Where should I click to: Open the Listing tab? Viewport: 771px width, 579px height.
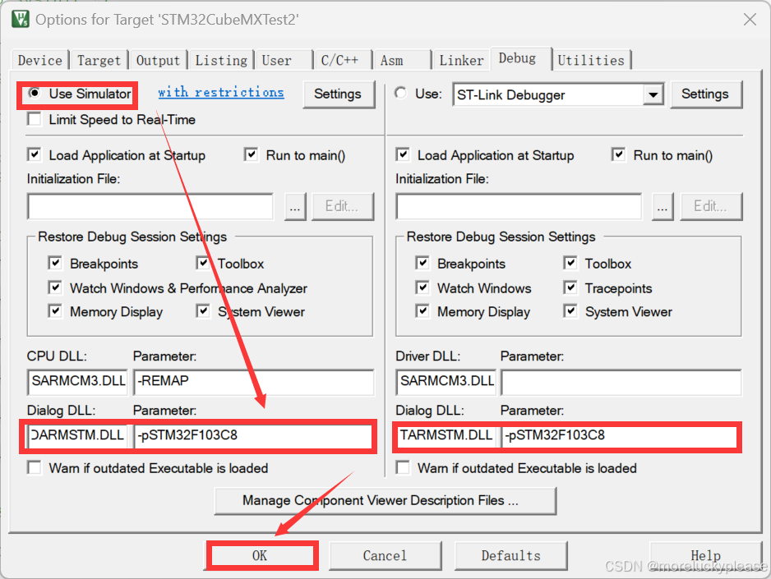click(x=221, y=61)
